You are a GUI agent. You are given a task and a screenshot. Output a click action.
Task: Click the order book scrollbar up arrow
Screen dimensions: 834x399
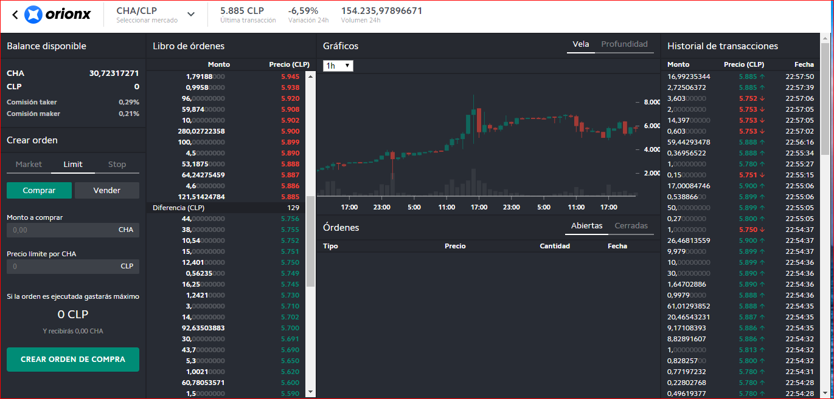[x=310, y=77]
